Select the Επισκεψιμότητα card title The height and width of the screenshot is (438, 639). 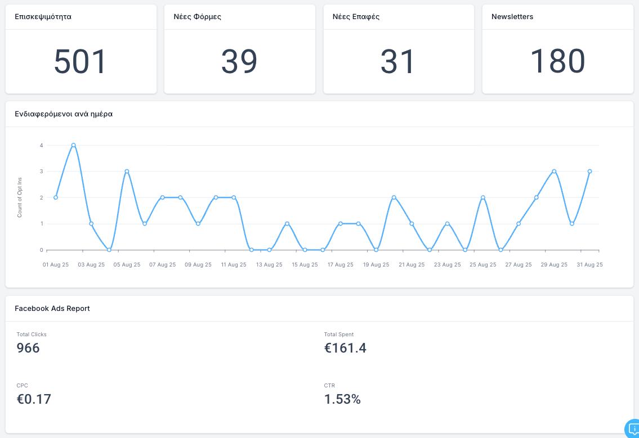click(43, 17)
